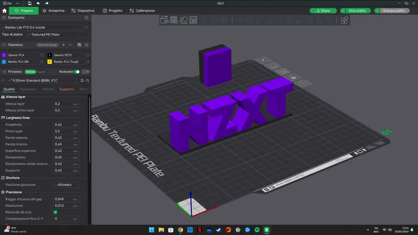Search process settings with magnifier icon
418x235 pixels.
click(x=87, y=80)
